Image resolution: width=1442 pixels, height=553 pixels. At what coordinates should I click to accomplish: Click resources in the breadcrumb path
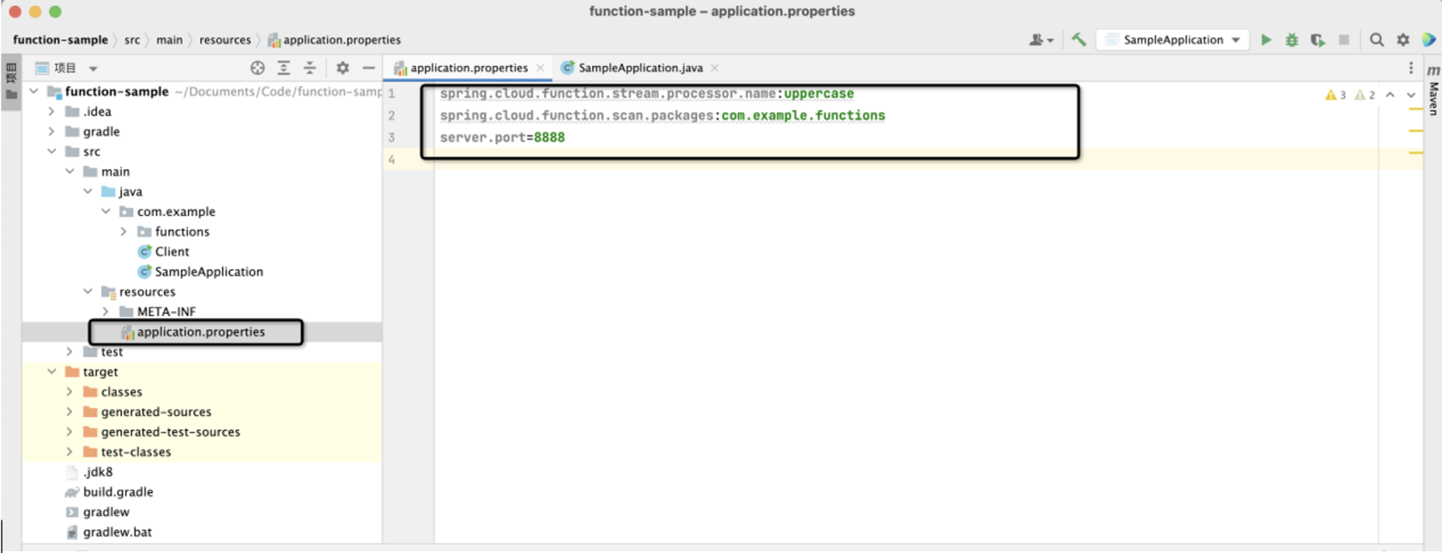[225, 39]
